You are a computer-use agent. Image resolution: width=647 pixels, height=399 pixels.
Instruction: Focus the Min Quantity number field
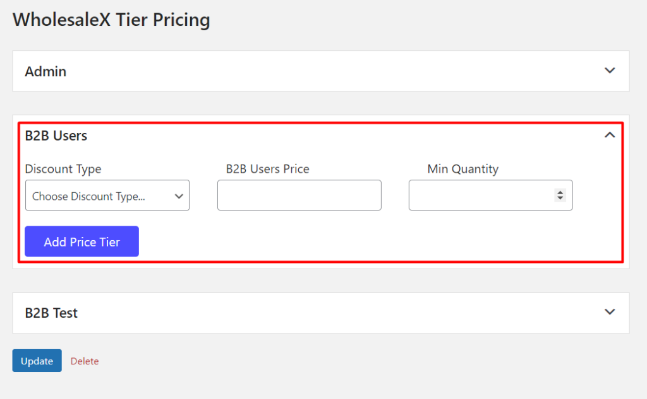[480, 195]
